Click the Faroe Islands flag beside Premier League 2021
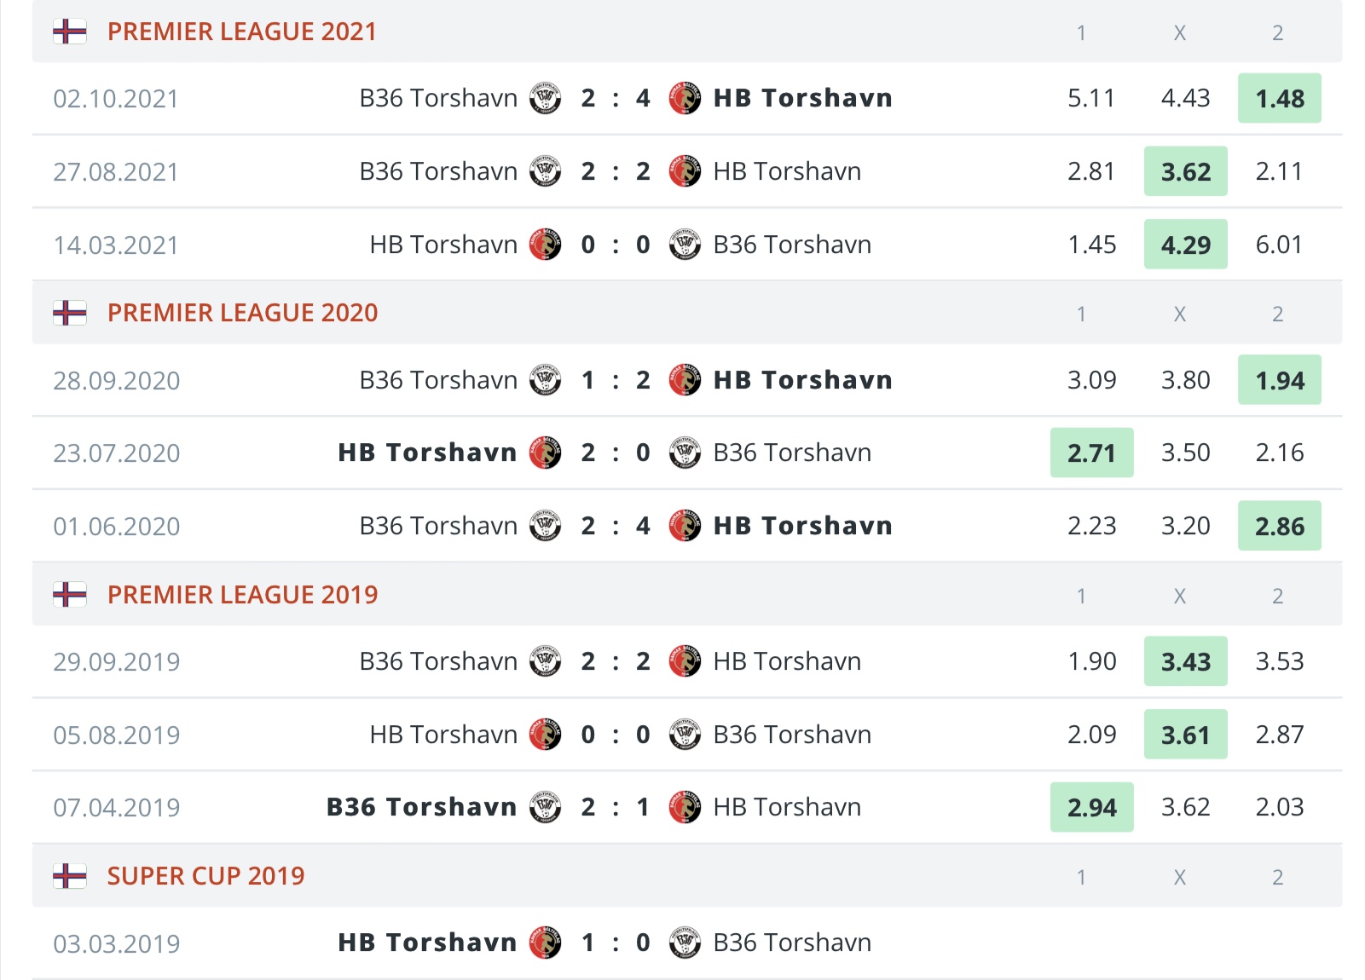The height and width of the screenshot is (980, 1365). pos(70,32)
